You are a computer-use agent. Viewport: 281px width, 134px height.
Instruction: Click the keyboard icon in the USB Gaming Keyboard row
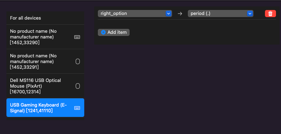point(77,108)
